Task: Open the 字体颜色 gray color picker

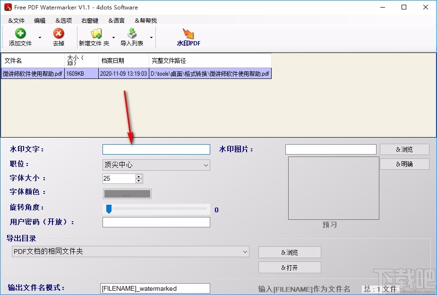Action: [127, 194]
